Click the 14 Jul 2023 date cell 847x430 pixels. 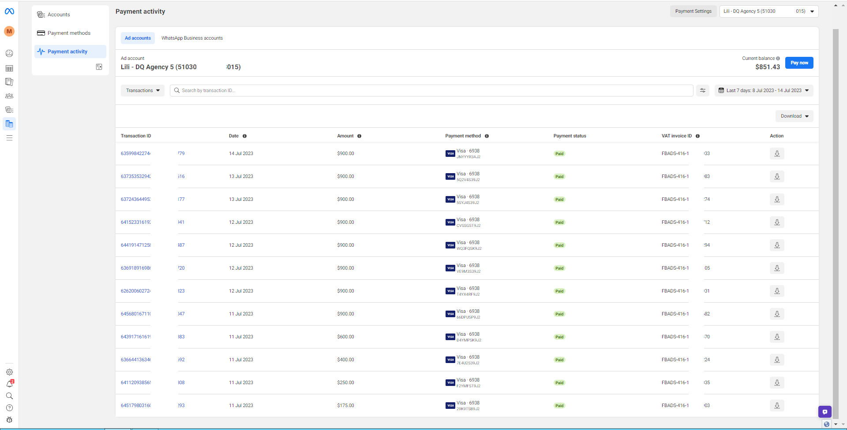pos(241,154)
